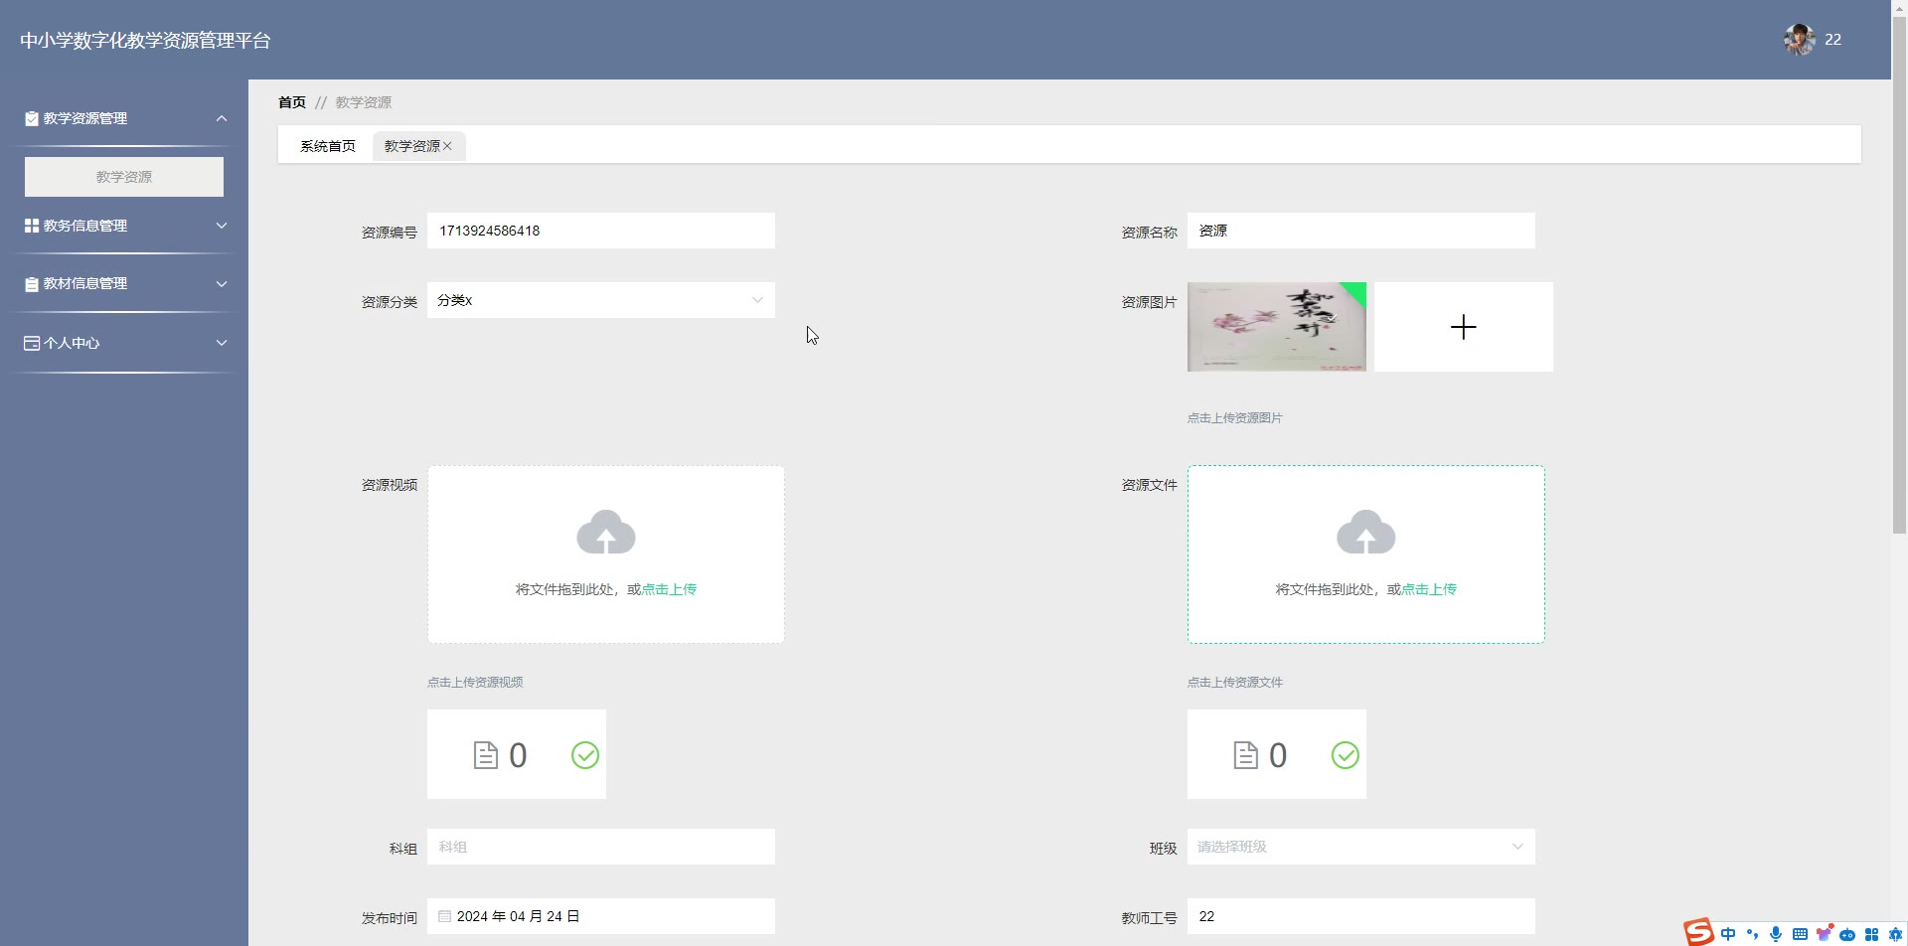Open 教学资源 sidebar submenu item
1908x946 pixels.
pyautogui.click(x=124, y=177)
